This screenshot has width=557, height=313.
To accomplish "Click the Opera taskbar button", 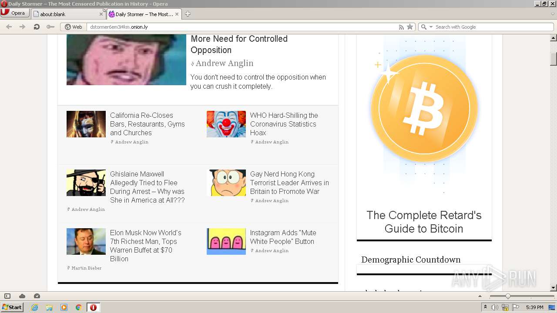I will pos(93,307).
